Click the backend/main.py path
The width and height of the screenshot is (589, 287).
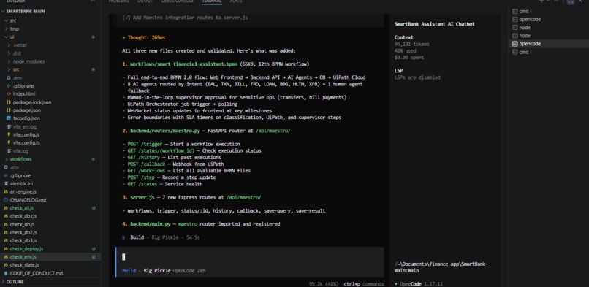click(x=151, y=224)
